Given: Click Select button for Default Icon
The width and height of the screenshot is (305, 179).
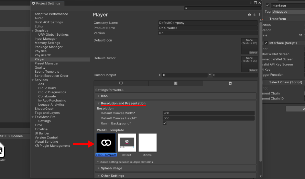Looking at the screenshot, I should click(253, 52).
